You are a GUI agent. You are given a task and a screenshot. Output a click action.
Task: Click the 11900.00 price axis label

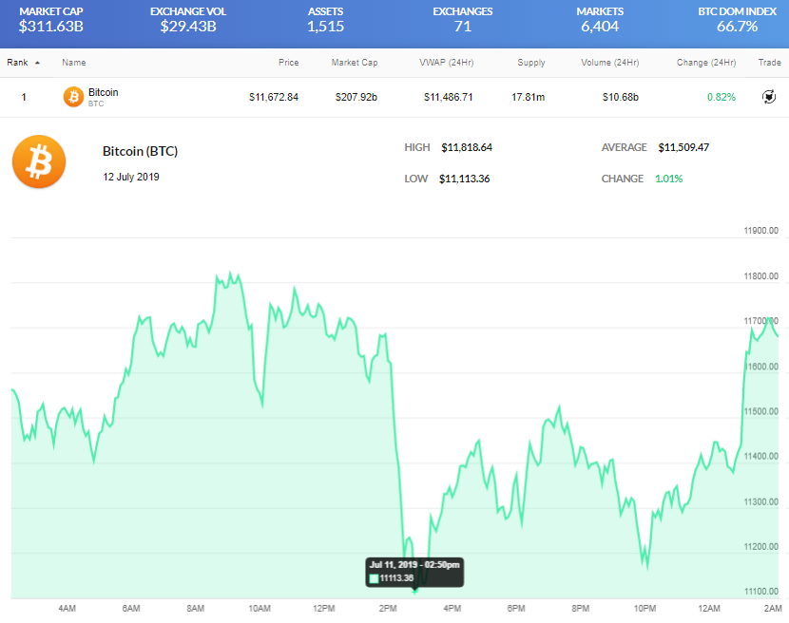coord(760,231)
